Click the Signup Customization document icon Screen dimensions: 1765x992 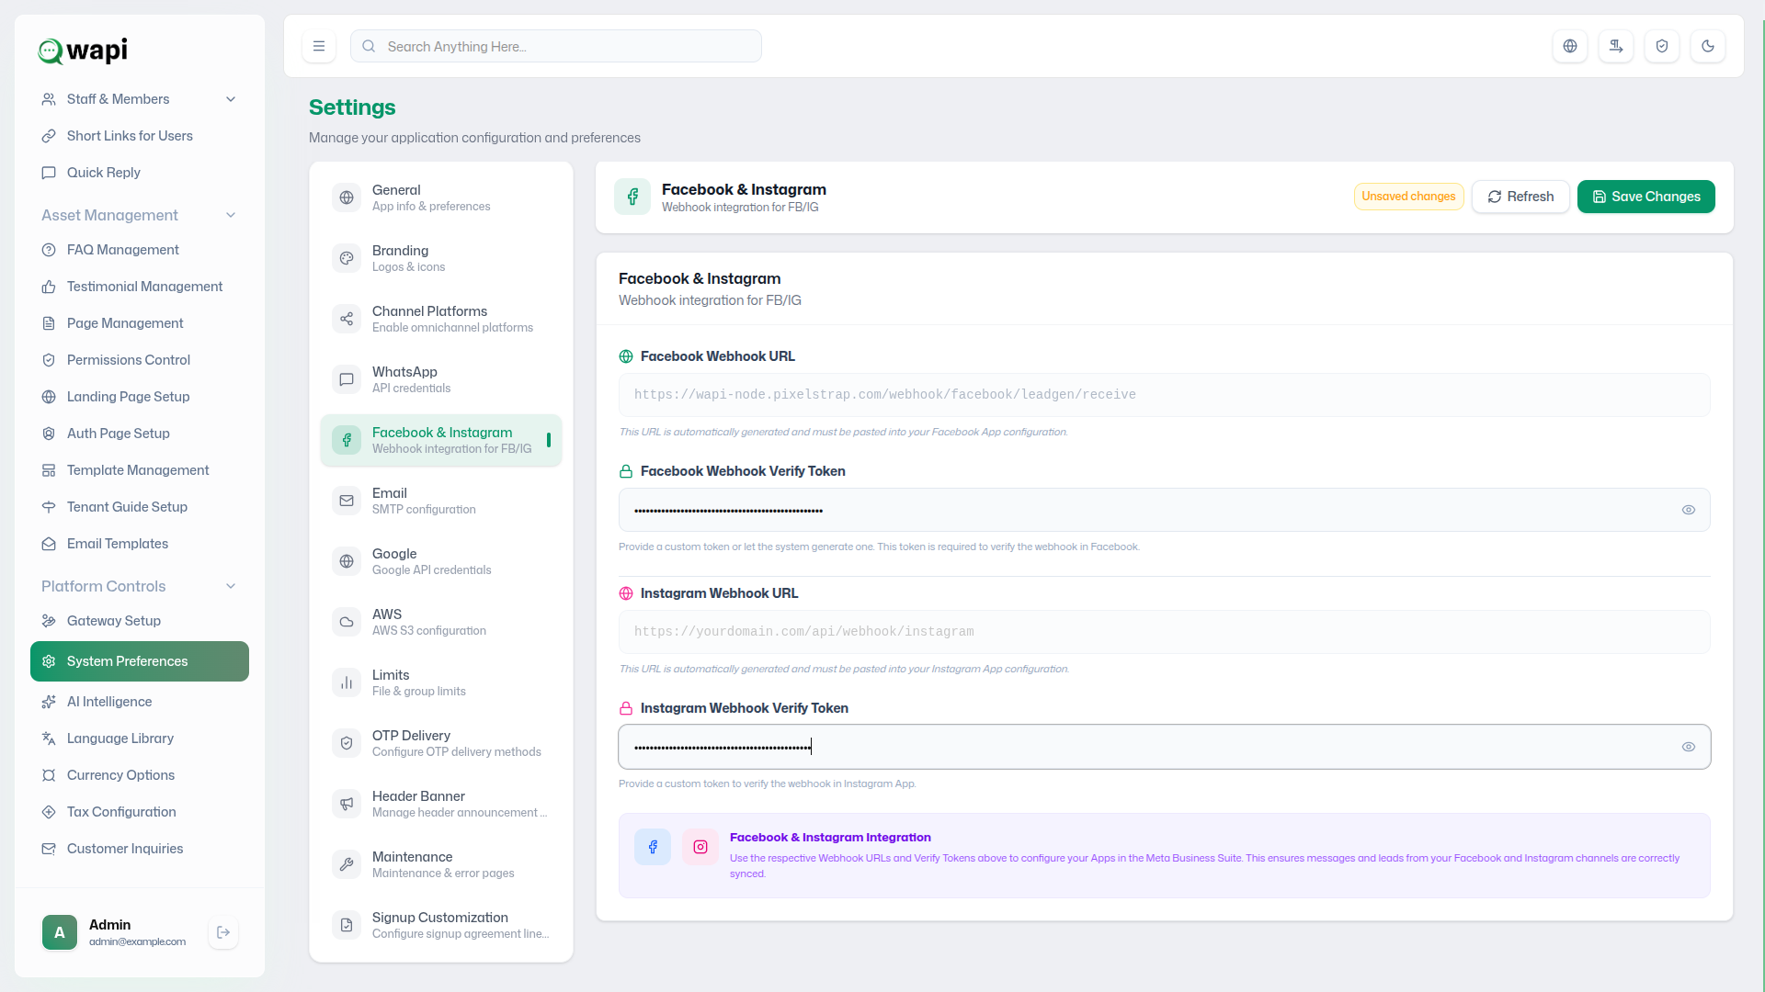347,925
